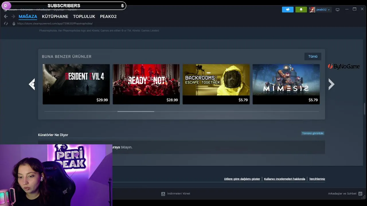Screen dimensions: 367x206
Task: Click the Küratörler Ne Diyor heading
Action: coord(53,135)
